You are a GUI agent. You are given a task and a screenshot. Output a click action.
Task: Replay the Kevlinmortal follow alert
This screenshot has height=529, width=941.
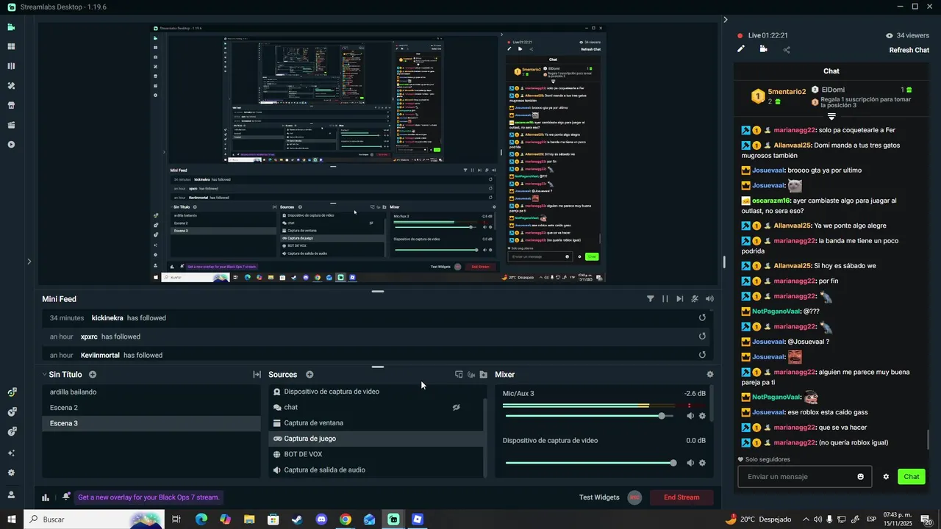point(702,355)
